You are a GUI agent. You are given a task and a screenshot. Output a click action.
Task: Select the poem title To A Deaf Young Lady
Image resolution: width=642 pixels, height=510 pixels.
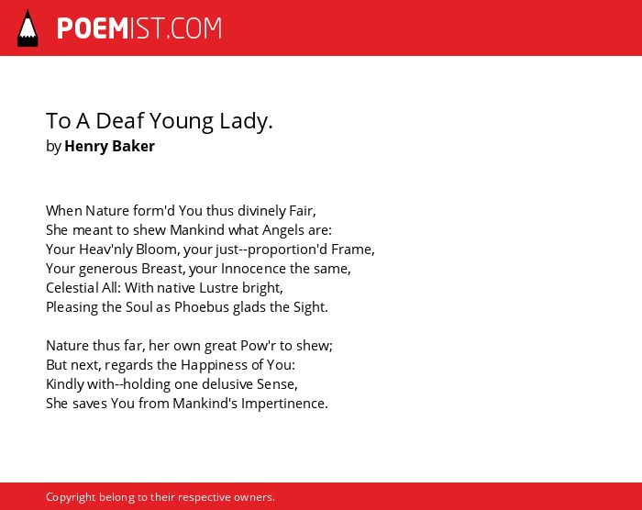point(160,121)
